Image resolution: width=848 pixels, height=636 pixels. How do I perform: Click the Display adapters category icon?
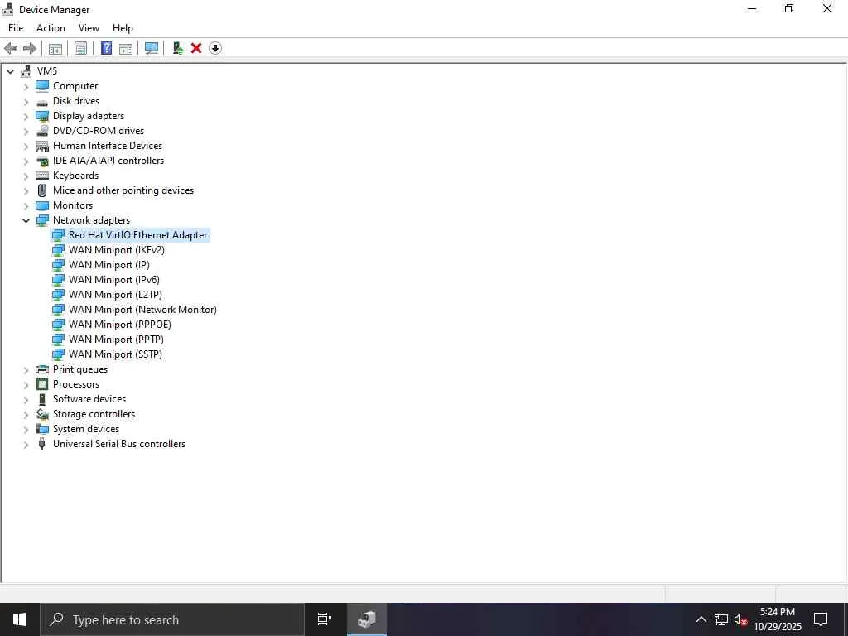click(x=42, y=116)
